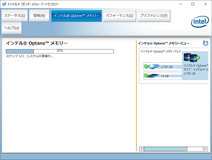Screen dimensions: 212x160
Task: Click the 2,795 GB volume size text
Action: click(189, 73)
